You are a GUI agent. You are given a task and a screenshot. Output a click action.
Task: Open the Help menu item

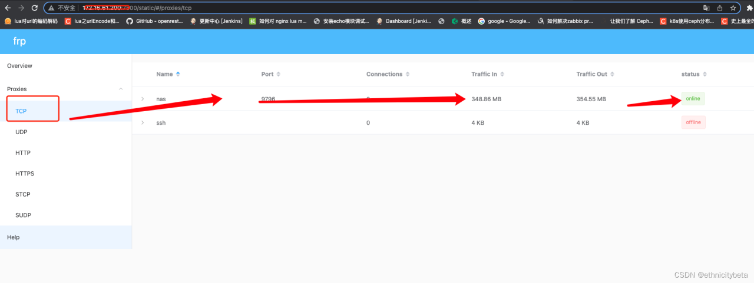pos(66,237)
